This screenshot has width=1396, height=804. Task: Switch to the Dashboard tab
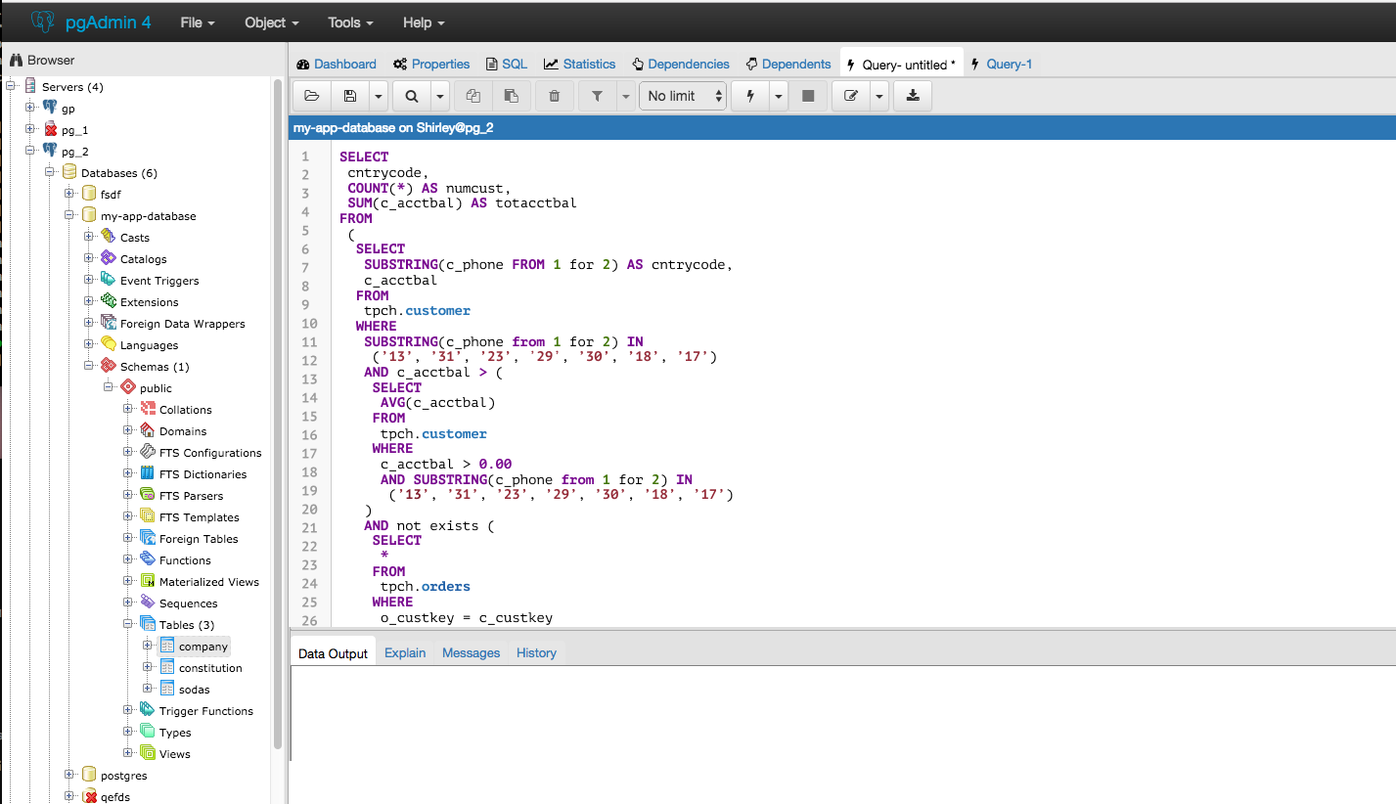(336, 65)
